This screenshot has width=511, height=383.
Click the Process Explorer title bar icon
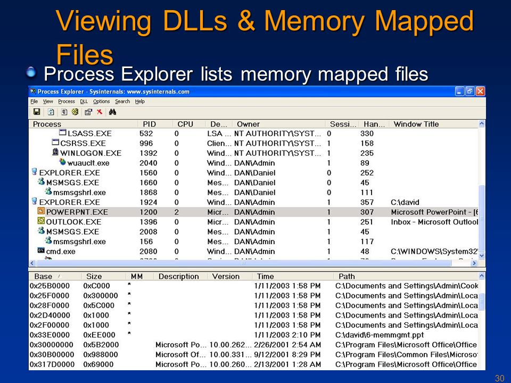point(33,91)
